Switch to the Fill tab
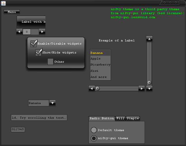The height and width of the screenshot is (146, 186). (x=120, y=118)
